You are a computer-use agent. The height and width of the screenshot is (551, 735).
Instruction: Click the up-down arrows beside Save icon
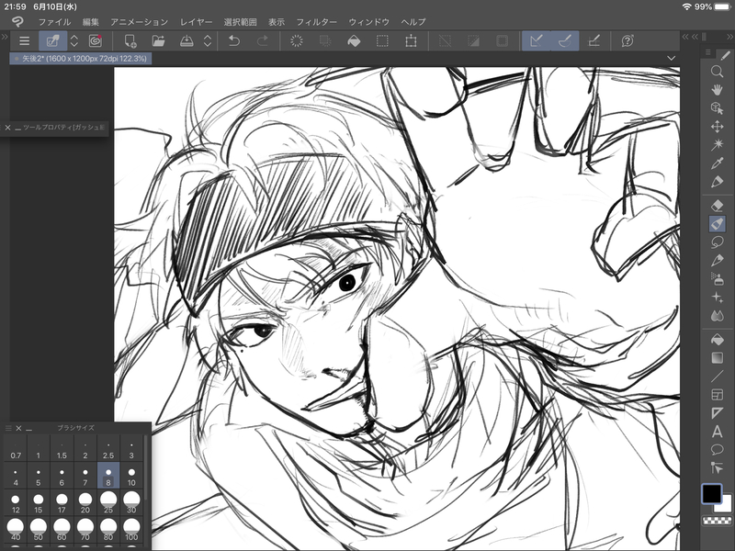pyautogui.click(x=208, y=41)
